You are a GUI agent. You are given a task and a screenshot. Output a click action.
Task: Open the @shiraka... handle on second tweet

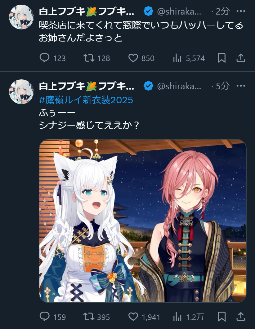(x=179, y=86)
